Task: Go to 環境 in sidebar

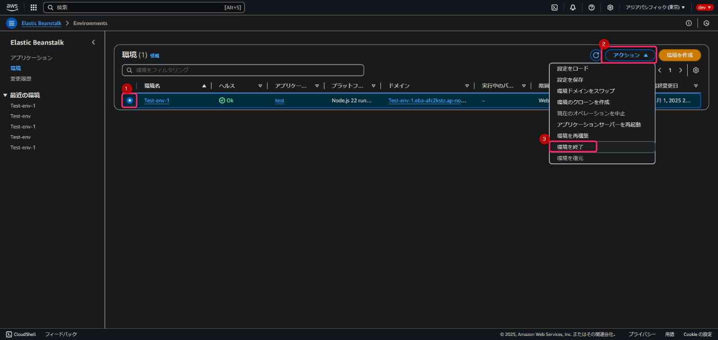Action: (x=15, y=68)
